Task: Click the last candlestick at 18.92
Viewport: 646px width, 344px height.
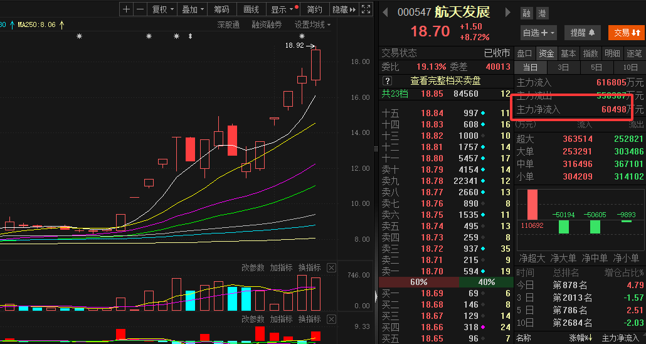Action: [x=316, y=65]
